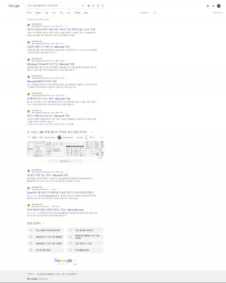Clear the search box with the X icon
Screen dimensions: 226x283
point(83,6)
